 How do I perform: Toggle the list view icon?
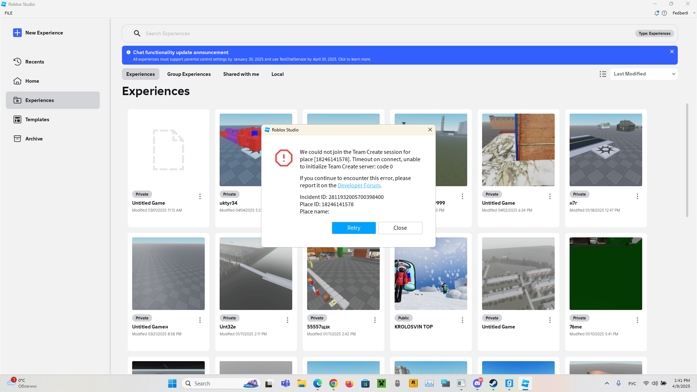point(603,74)
